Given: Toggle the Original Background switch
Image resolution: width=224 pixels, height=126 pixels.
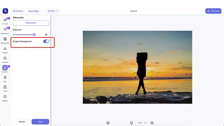Looking at the screenshot, I should click(46, 41).
